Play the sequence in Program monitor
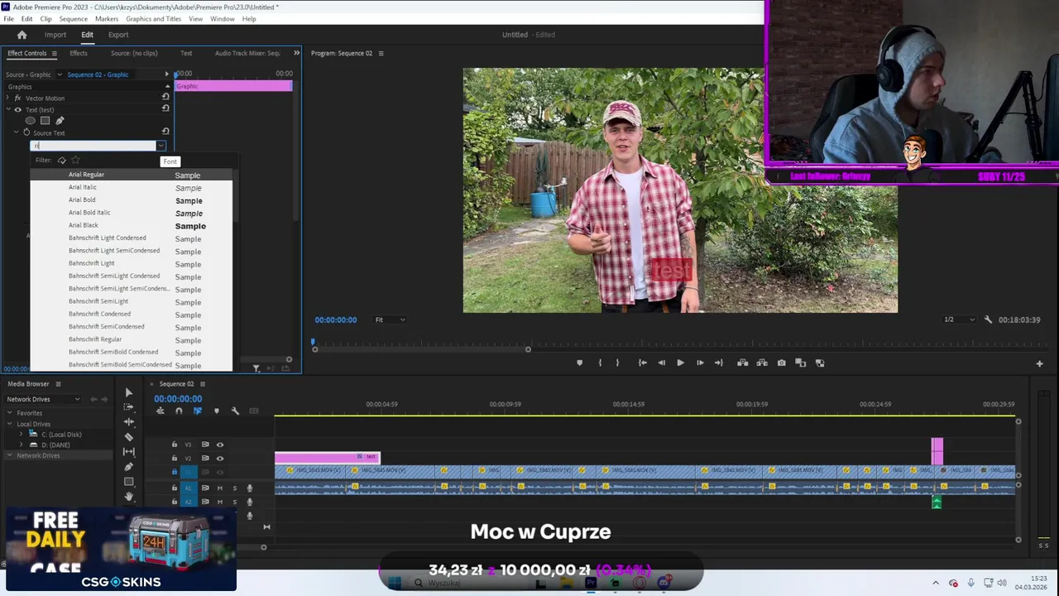This screenshot has width=1059, height=596. 680,363
